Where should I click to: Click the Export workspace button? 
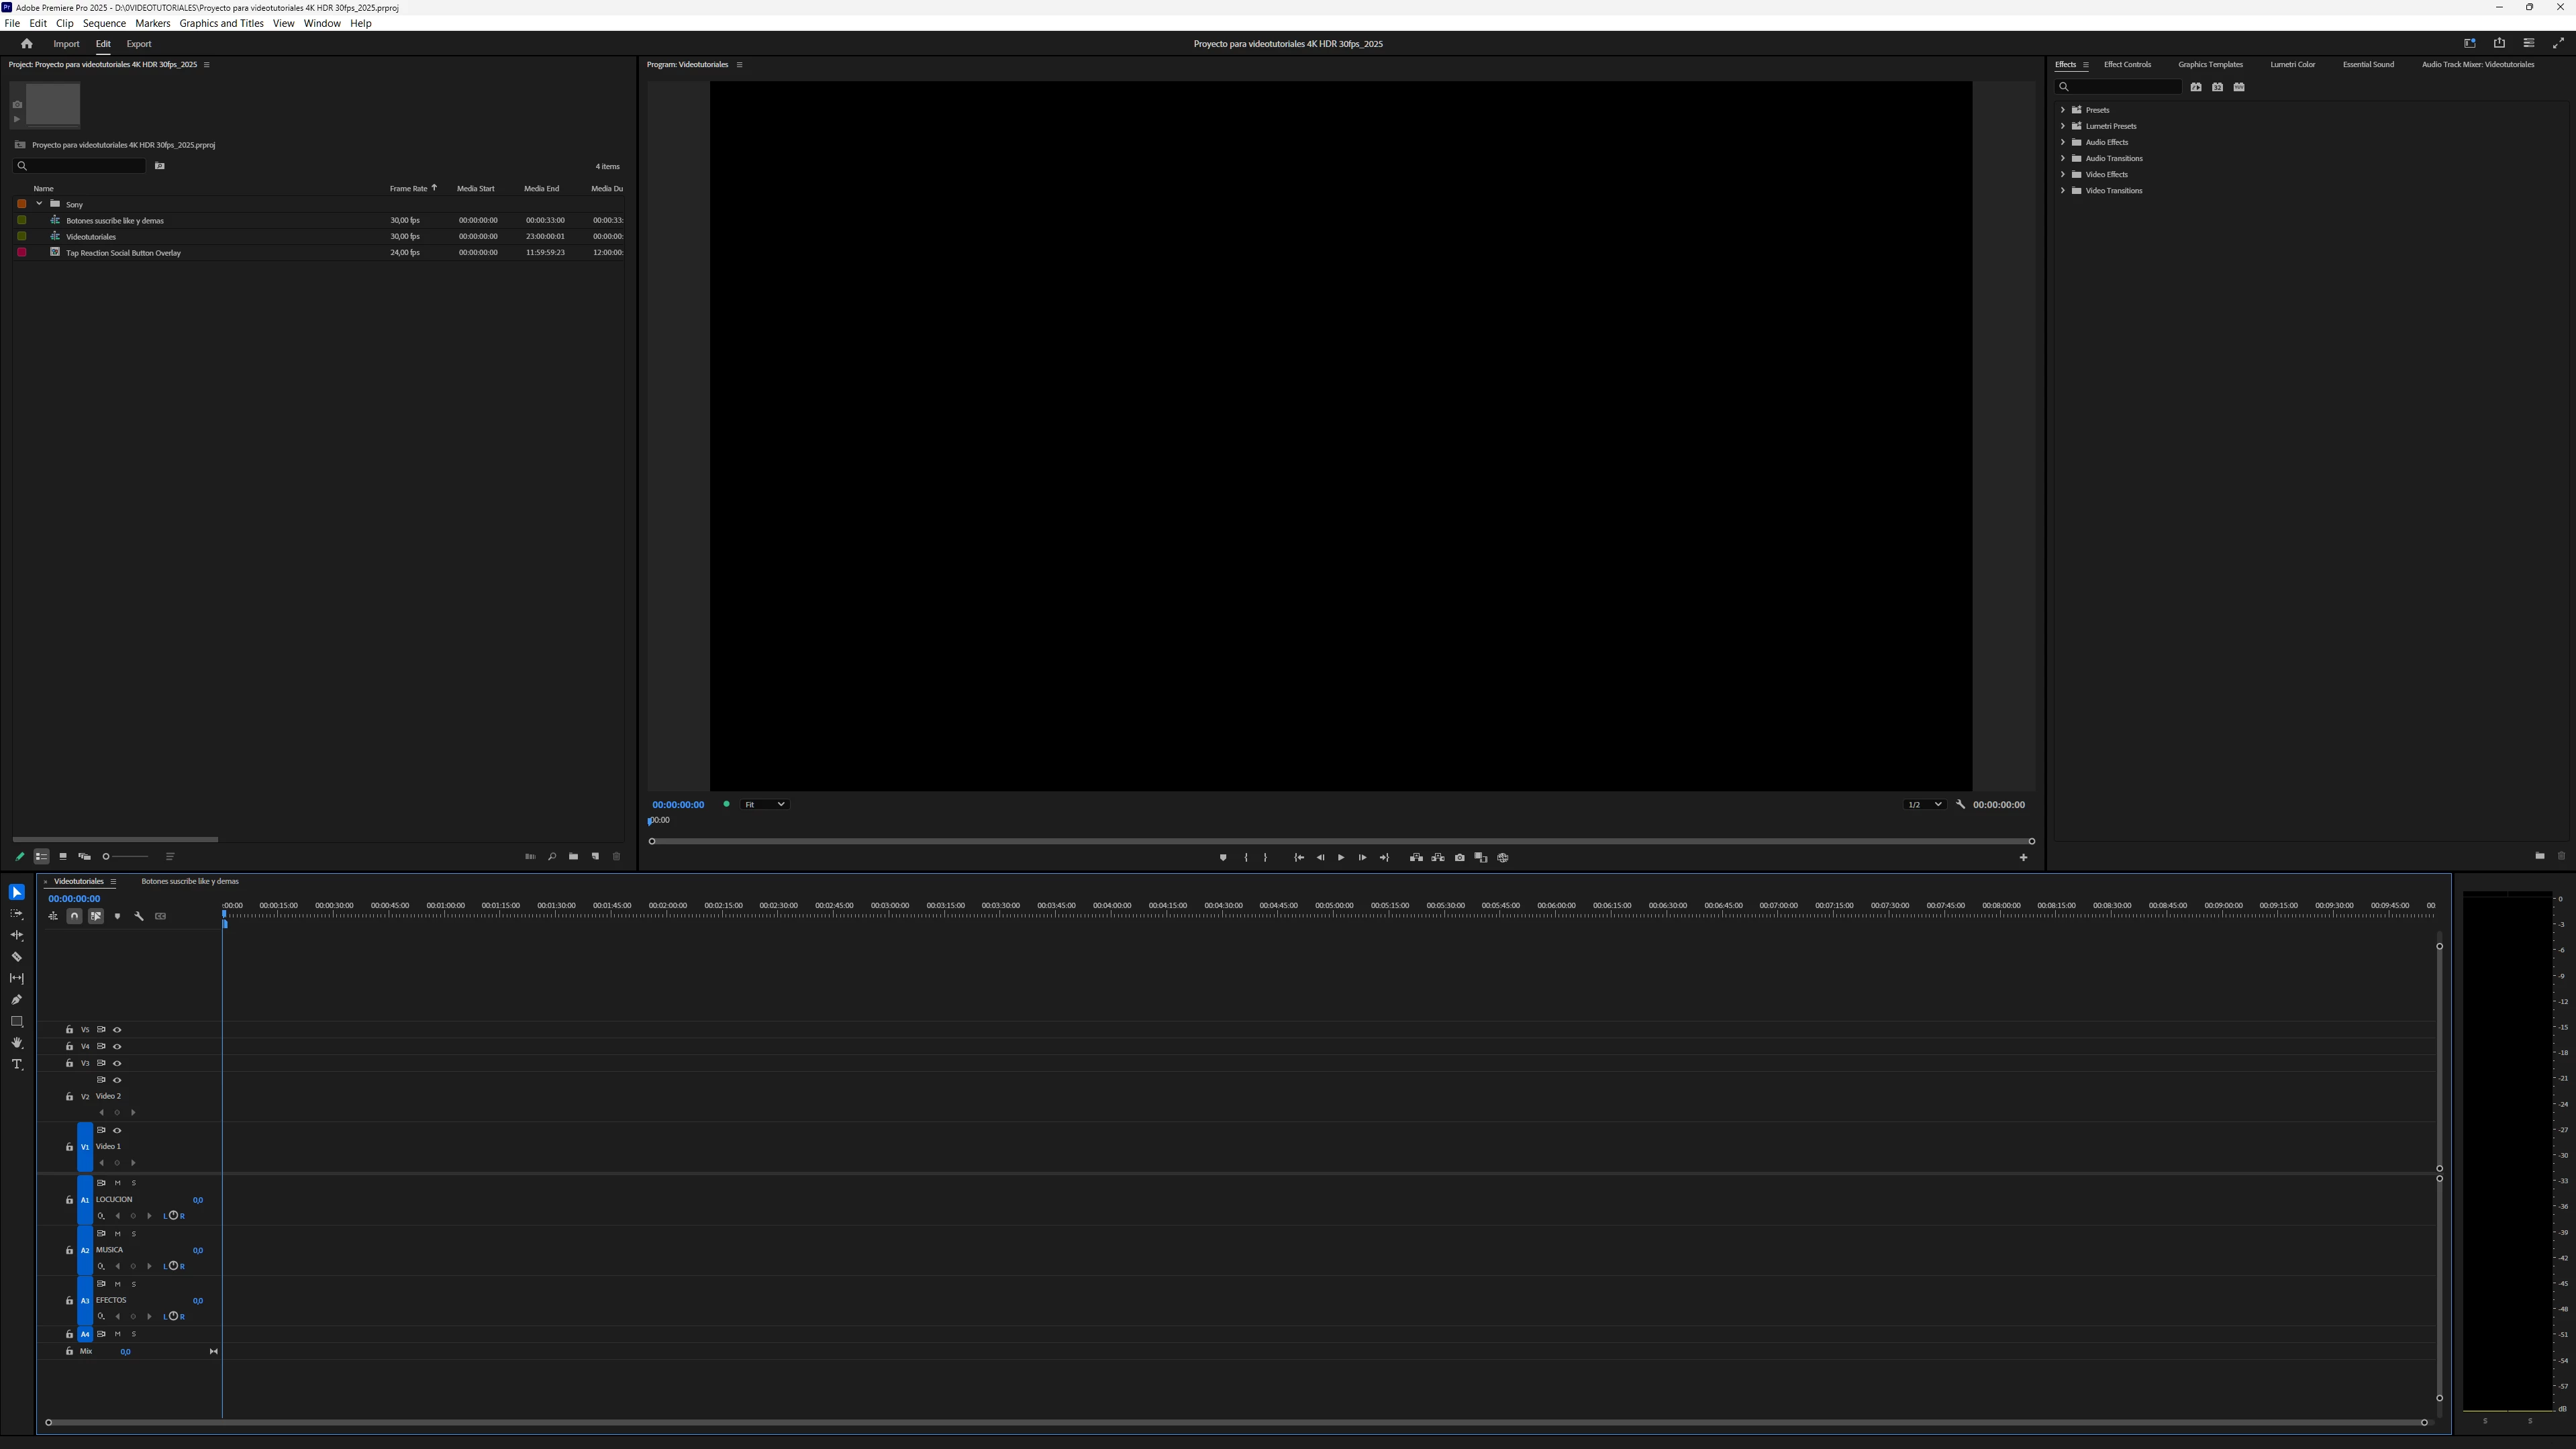[x=139, y=44]
